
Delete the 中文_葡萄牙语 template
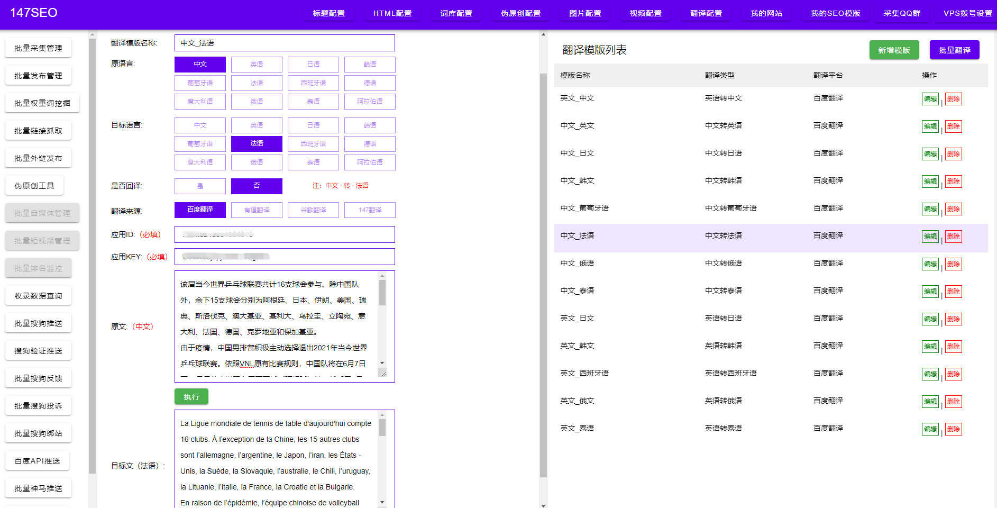pyautogui.click(x=953, y=209)
